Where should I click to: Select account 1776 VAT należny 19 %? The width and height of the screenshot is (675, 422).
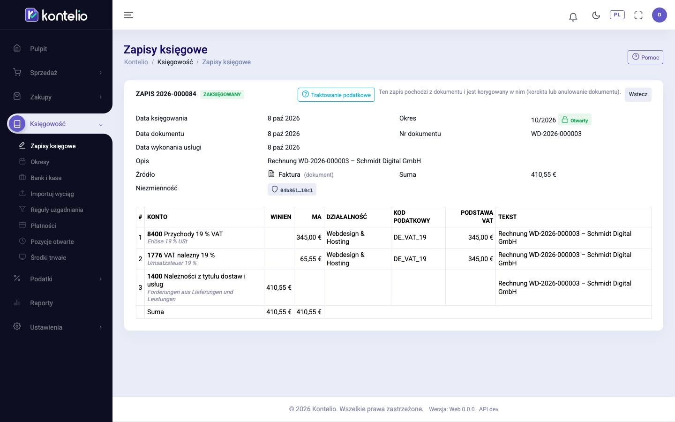pos(181,255)
